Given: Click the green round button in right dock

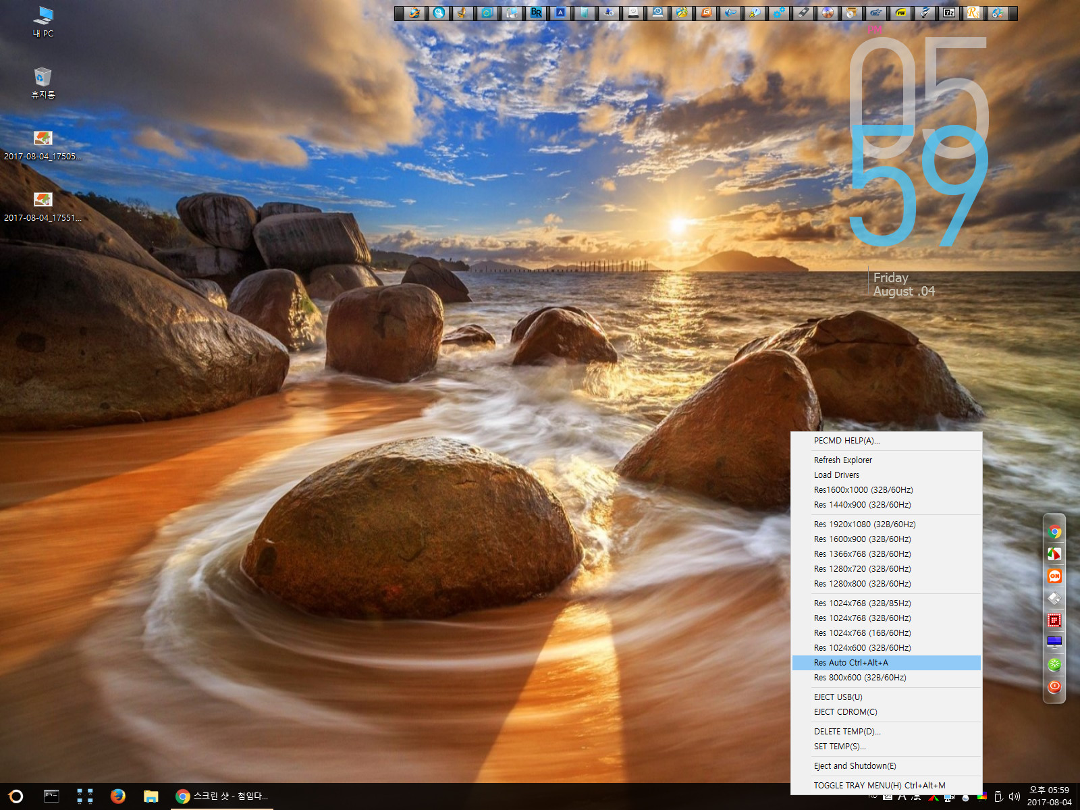Looking at the screenshot, I should coord(1054,664).
